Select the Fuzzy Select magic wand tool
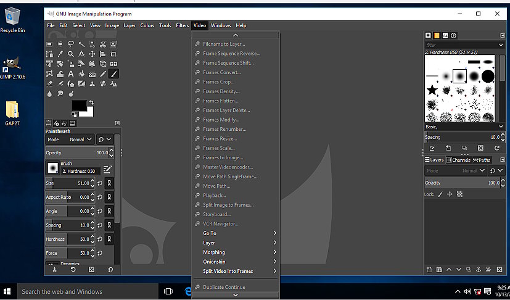 point(82,44)
